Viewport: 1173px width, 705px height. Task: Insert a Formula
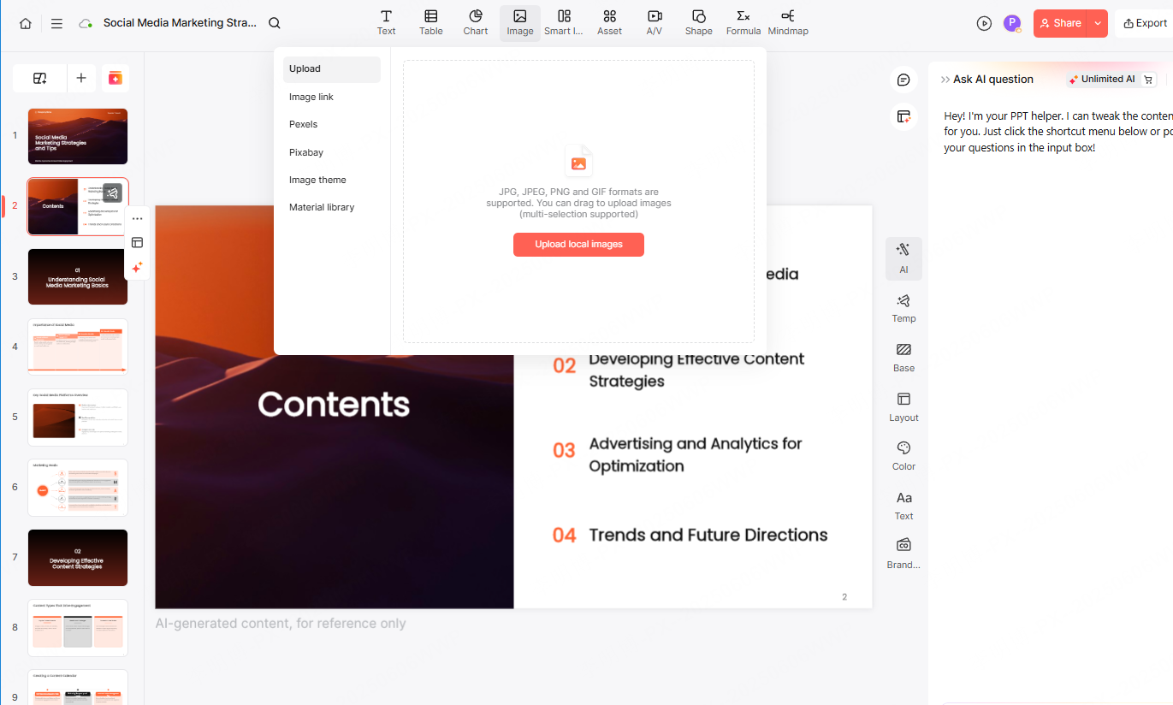point(742,23)
